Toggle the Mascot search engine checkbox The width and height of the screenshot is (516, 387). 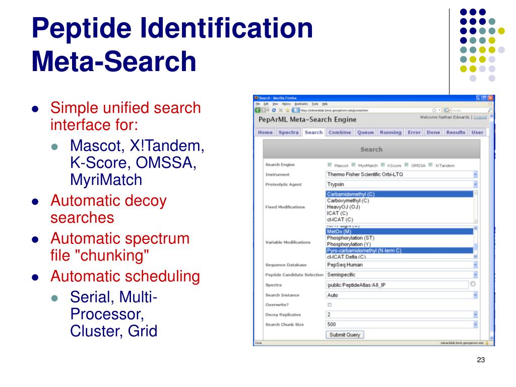click(330, 165)
